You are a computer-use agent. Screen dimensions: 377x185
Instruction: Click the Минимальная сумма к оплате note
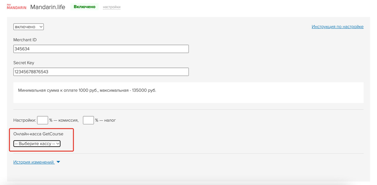click(87, 90)
